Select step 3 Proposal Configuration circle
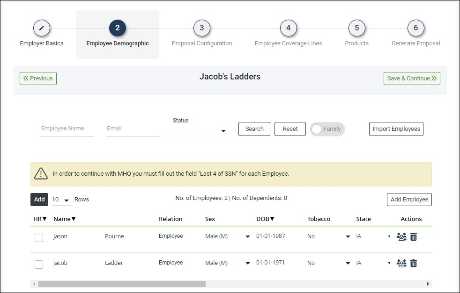The width and height of the screenshot is (460, 293). [202, 28]
